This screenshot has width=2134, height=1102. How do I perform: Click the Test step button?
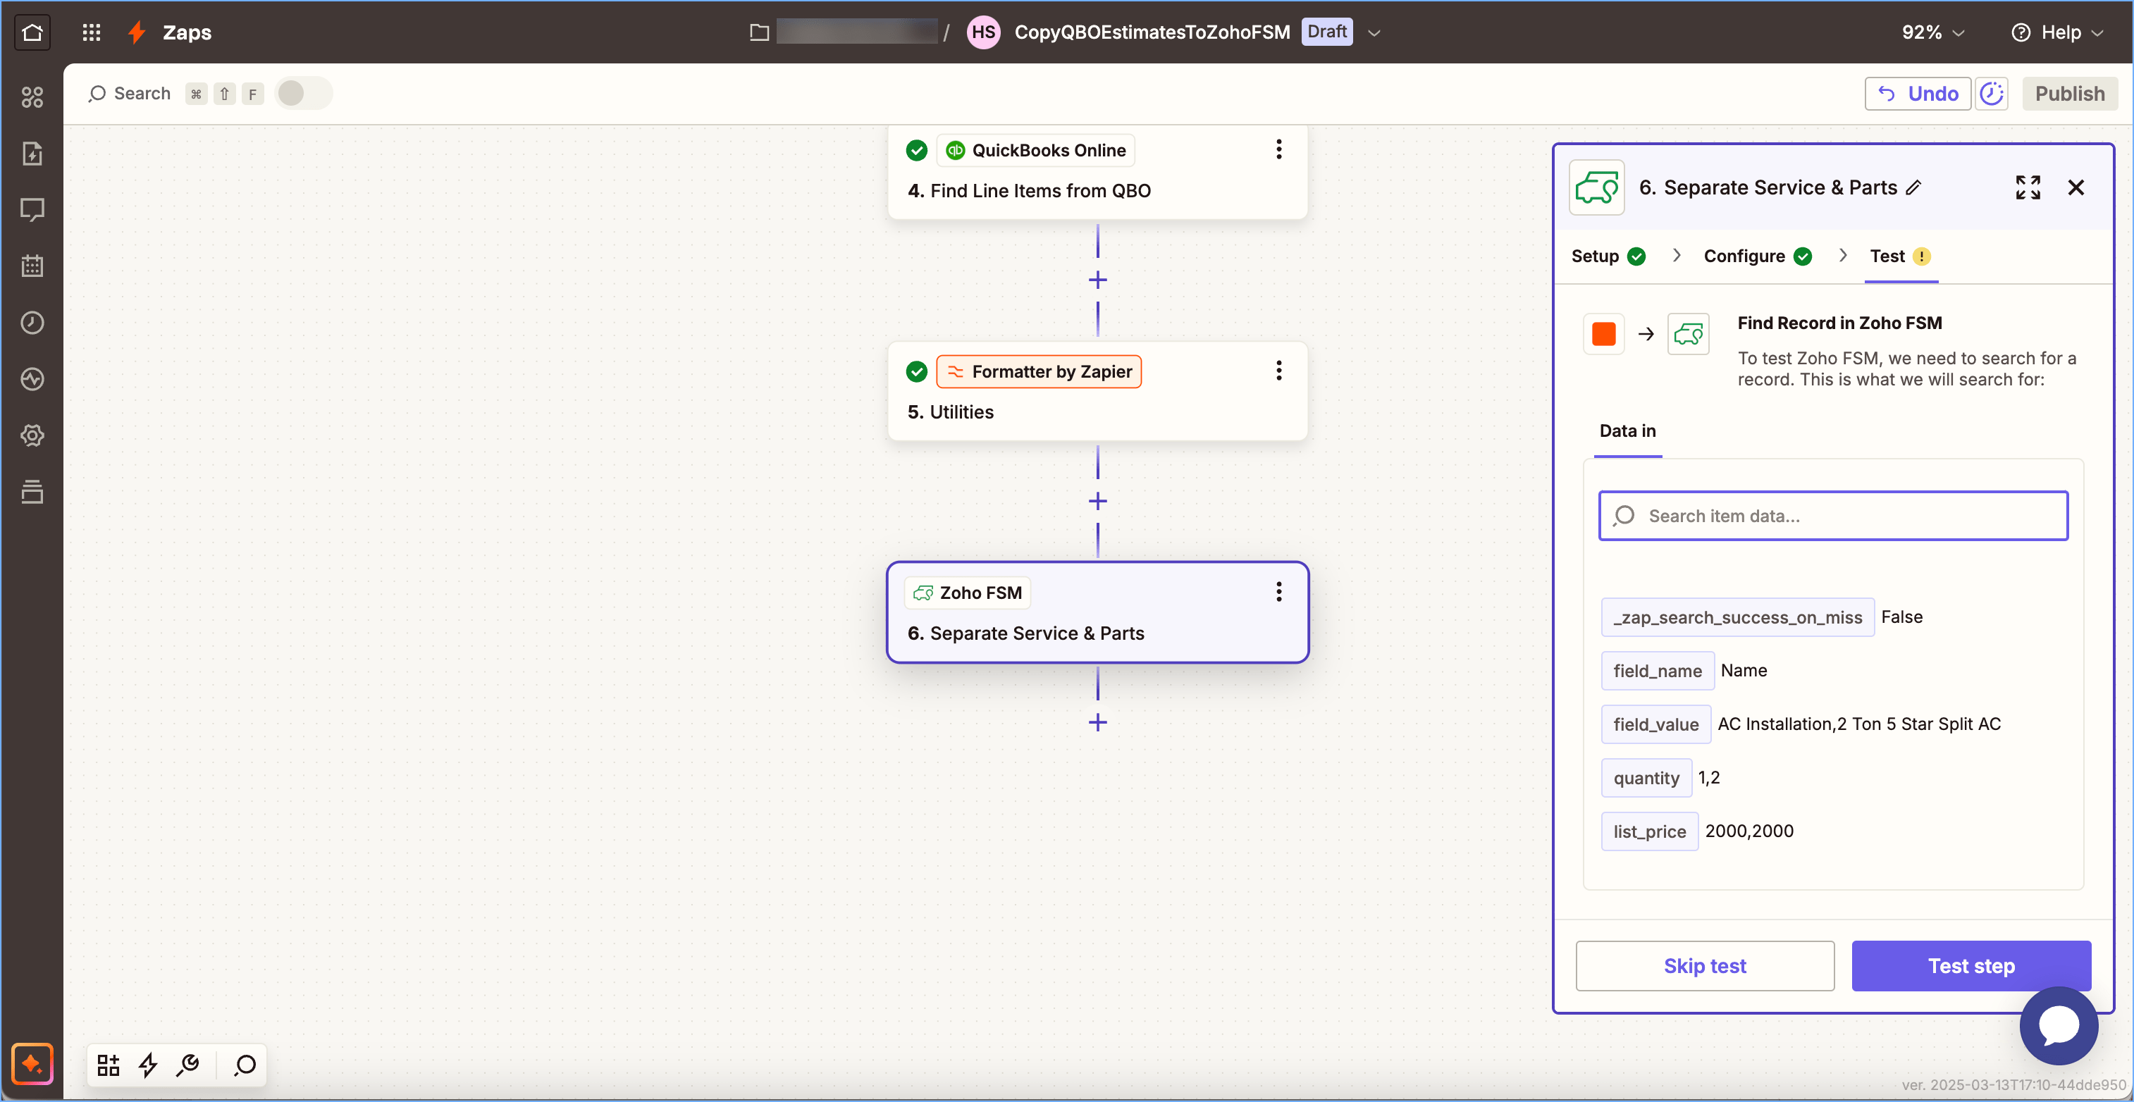[1970, 965]
